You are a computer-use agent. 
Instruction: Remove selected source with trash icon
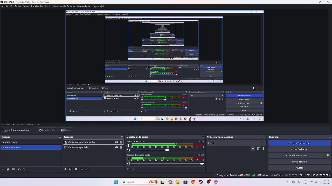click(70, 169)
